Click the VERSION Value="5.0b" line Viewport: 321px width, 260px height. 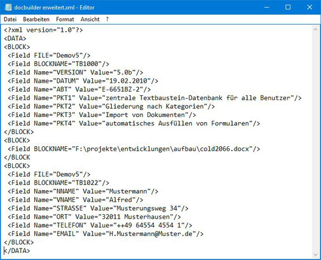point(75,72)
